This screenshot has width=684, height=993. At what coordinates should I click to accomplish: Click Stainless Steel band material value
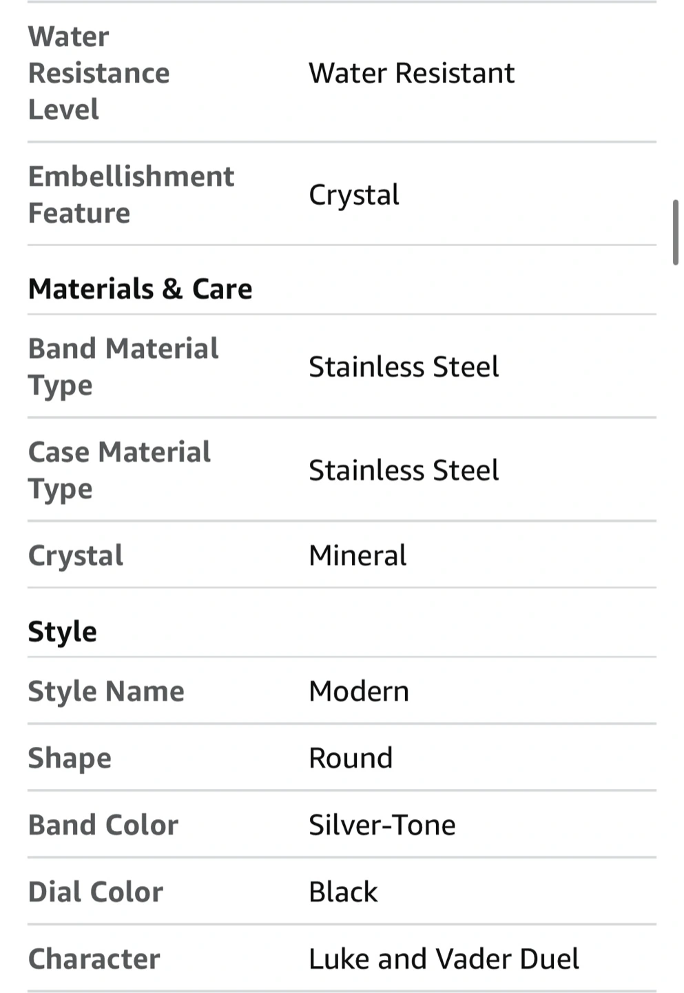pos(404,367)
